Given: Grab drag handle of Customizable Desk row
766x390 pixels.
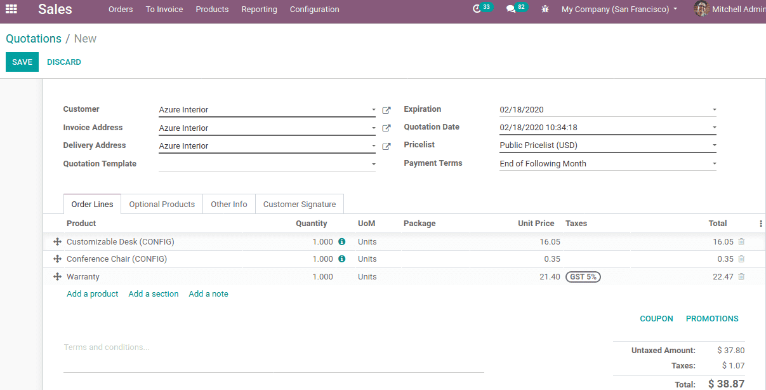Looking at the screenshot, I should click(x=57, y=241).
